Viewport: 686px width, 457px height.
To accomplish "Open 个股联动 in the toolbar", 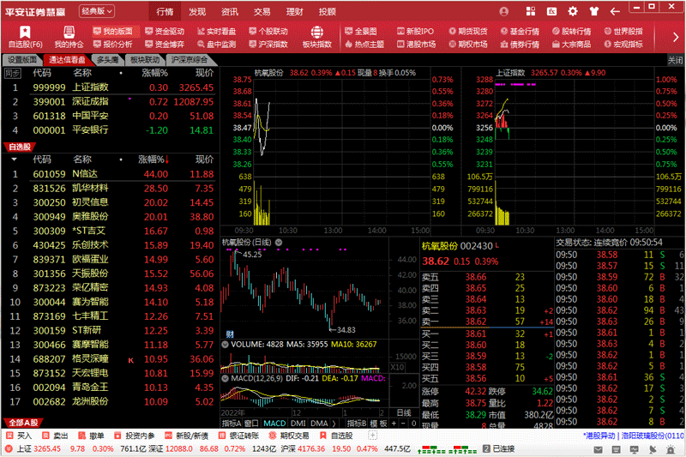I will (268, 31).
